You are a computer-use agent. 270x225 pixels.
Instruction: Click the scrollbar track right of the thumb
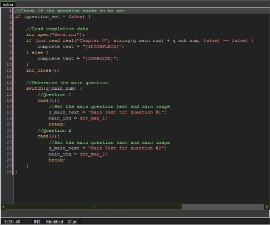coord(223,207)
